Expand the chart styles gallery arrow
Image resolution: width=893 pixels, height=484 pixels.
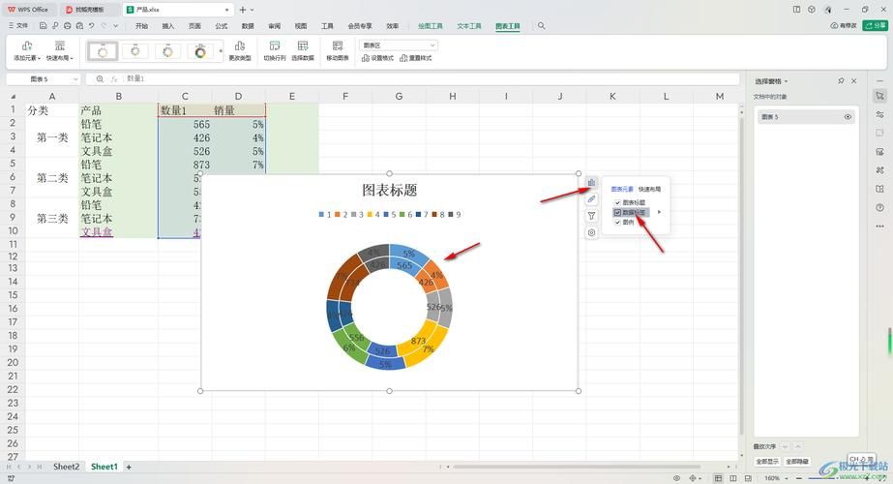tap(221, 50)
